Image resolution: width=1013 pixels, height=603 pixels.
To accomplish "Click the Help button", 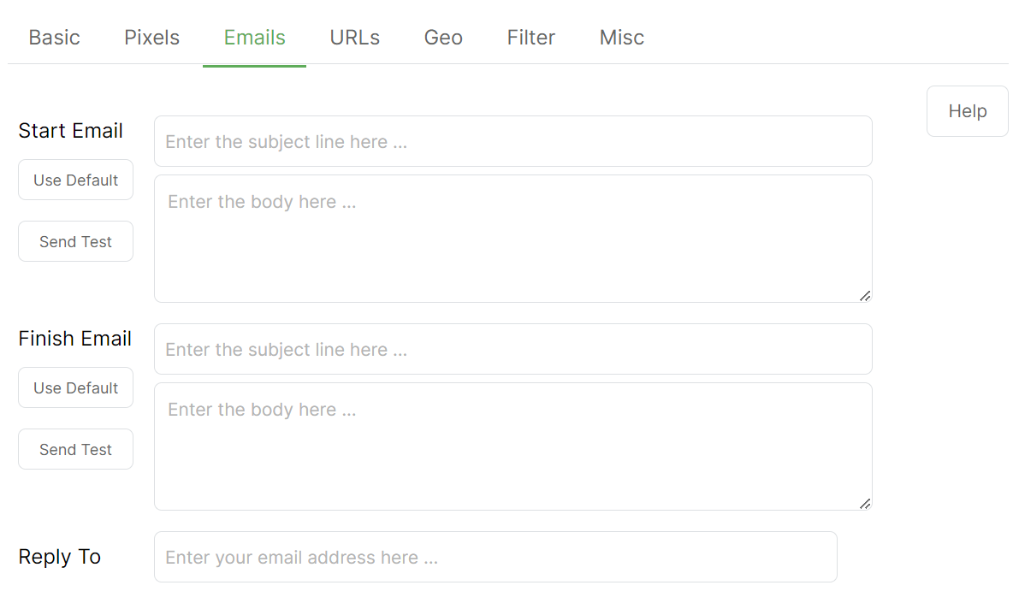I will [x=967, y=111].
